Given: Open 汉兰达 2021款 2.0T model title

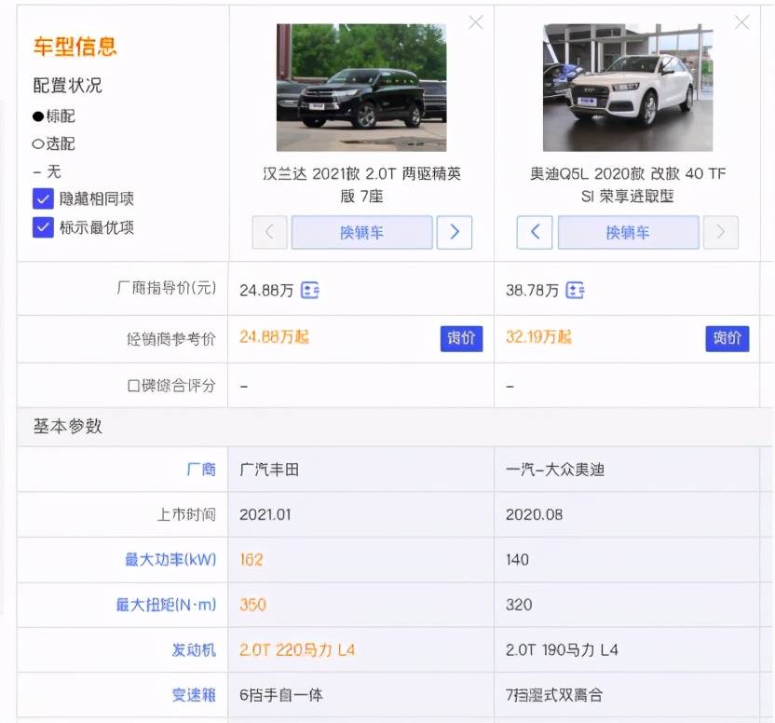Looking at the screenshot, I should click(361, 184).
